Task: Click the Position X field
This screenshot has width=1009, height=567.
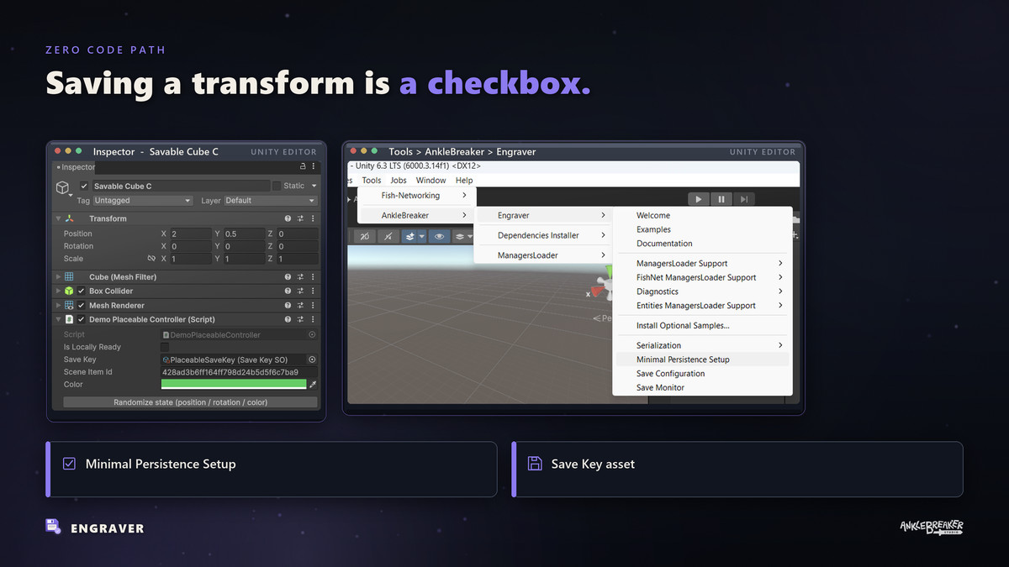Action: click(x=191, y=234)
